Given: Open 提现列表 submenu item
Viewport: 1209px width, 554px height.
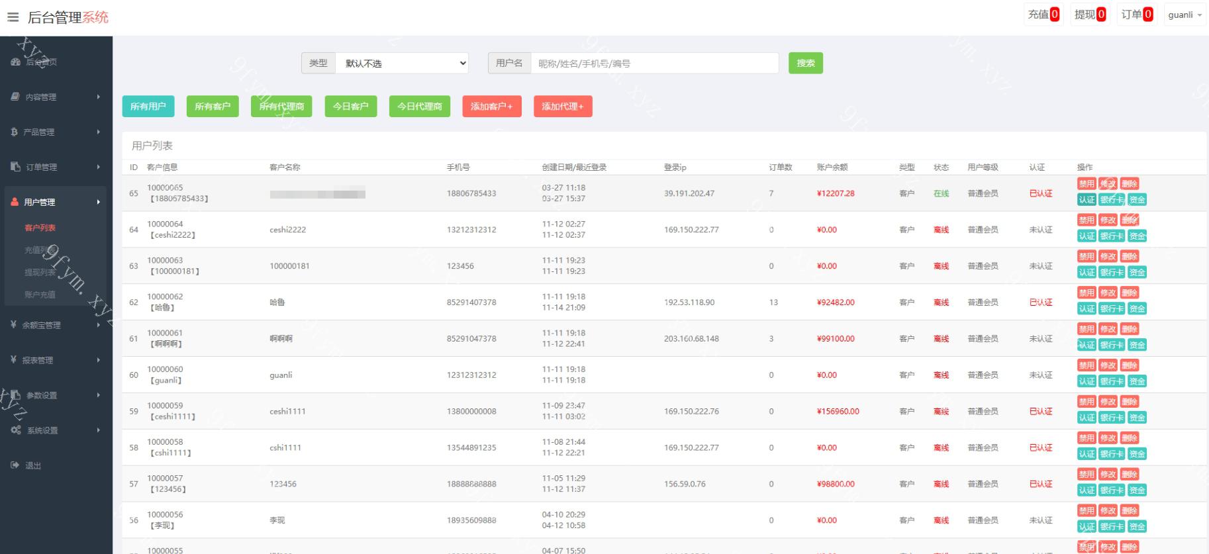Looking at the screenshot, I should tap(40, 272).
